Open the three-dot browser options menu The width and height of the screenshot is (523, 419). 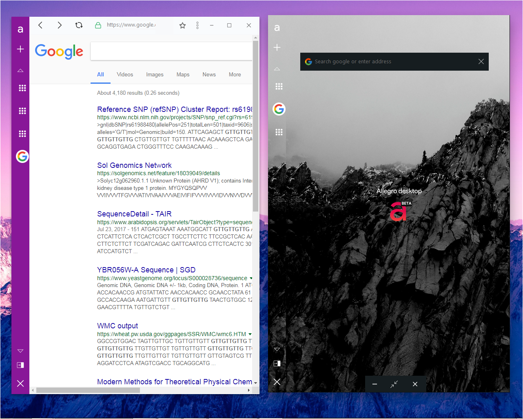click(197, 25)
